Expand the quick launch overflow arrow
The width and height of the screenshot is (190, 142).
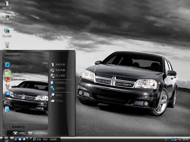[x=28, y=139]
